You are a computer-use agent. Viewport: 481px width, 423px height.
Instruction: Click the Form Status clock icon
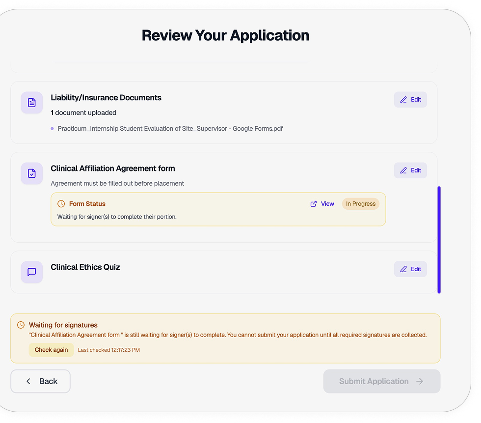click(x=61, y=204)
